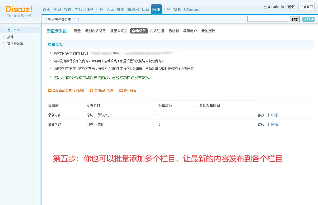
Task: Click the 温馨提示 heading
Action: [55, 45]
